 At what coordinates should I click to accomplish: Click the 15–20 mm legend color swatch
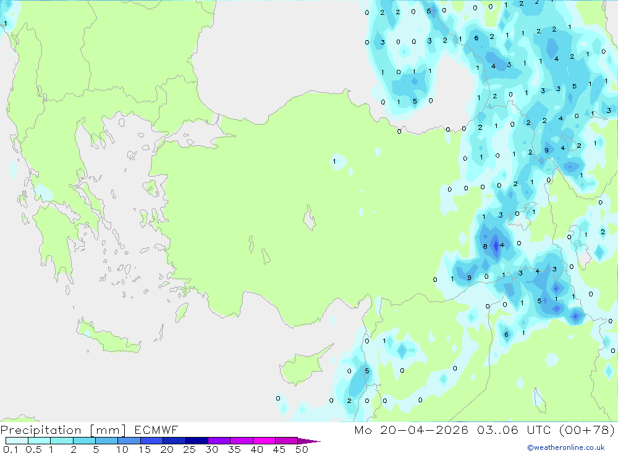click(x=152, y=441)
